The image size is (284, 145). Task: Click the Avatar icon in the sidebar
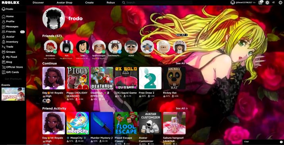pyautogui.click(x=4, y=37)
